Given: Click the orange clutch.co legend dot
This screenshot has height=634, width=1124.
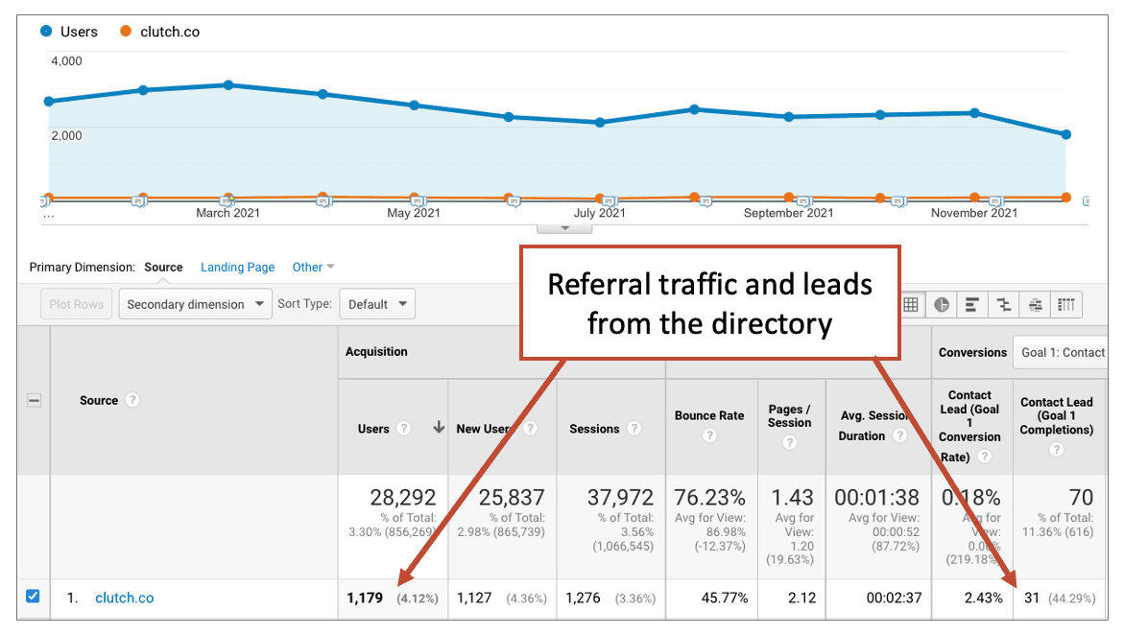Looking at the screenshot, I should [x=126, y=31].
